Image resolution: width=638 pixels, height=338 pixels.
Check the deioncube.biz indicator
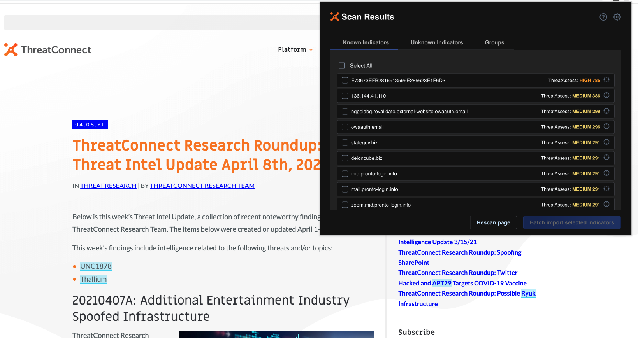345,158
